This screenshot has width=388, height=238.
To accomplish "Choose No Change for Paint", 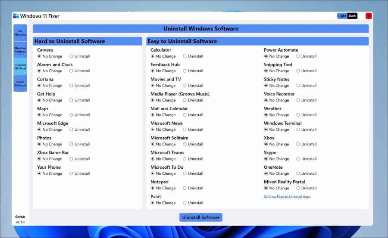I will (163, 203).
